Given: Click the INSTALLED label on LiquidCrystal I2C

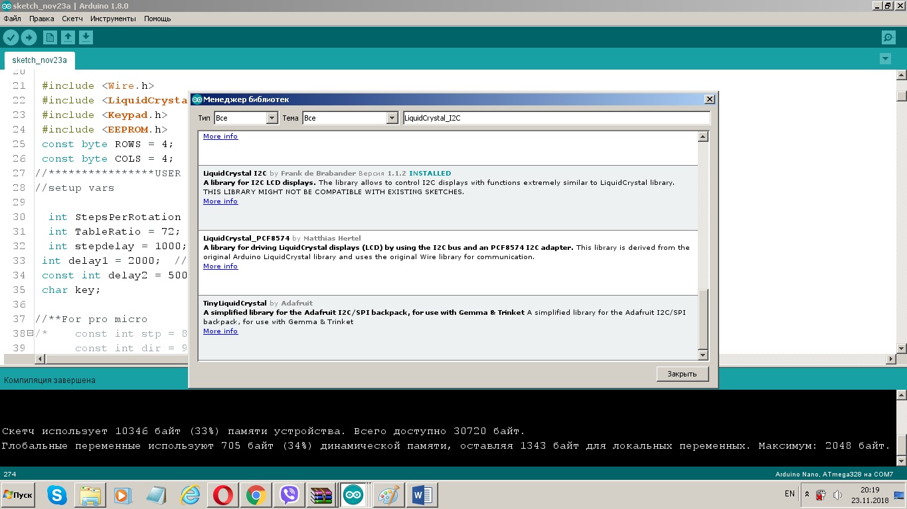Looking at the screenshot, I should coord(430,174).
